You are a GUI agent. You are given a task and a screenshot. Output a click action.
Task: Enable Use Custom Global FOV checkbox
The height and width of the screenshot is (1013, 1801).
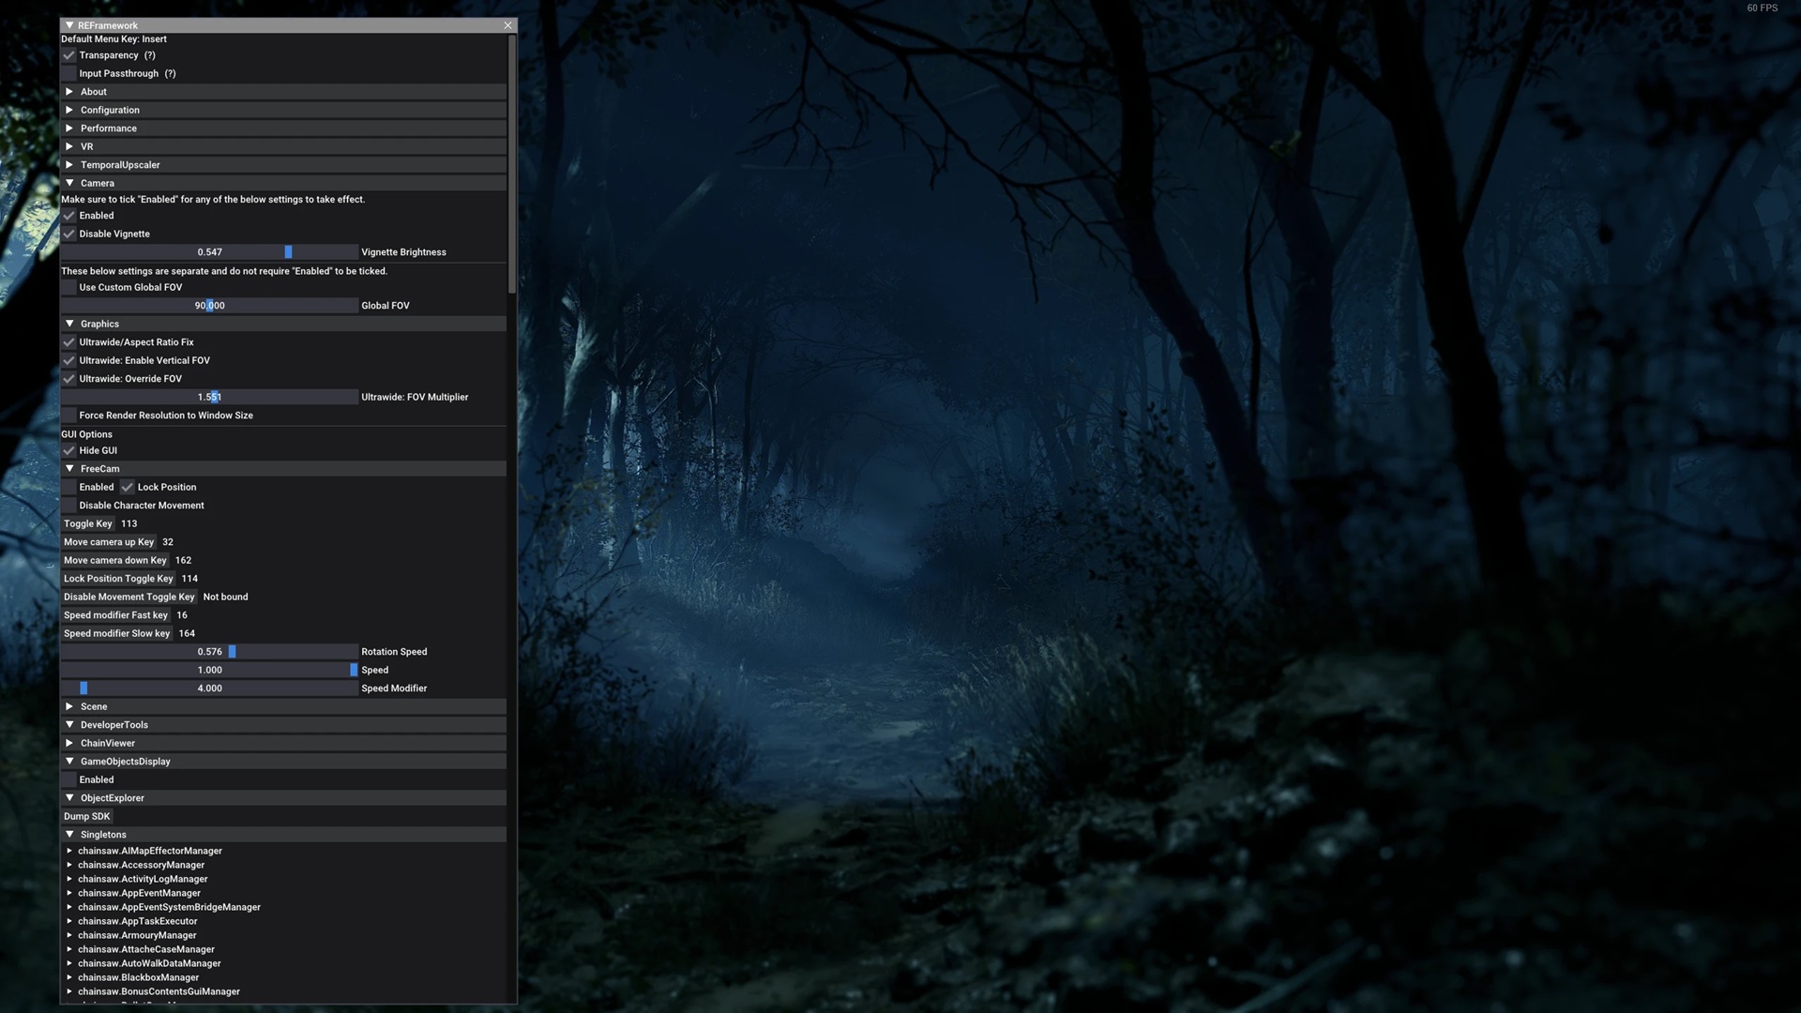69,288
